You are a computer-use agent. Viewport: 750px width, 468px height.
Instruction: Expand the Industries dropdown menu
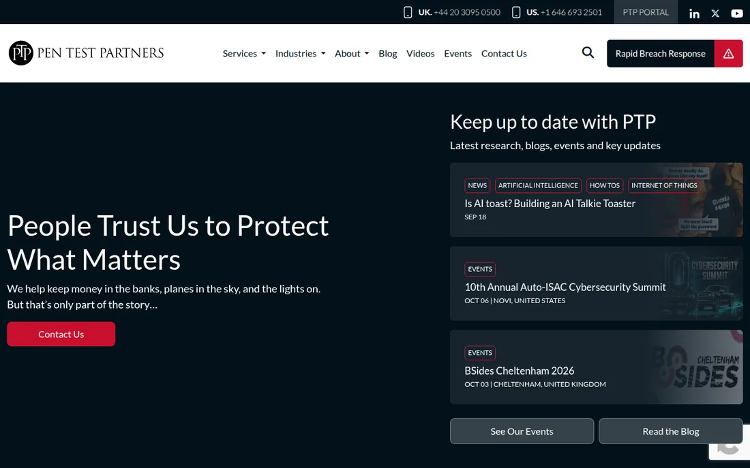[x=301, y=54]
